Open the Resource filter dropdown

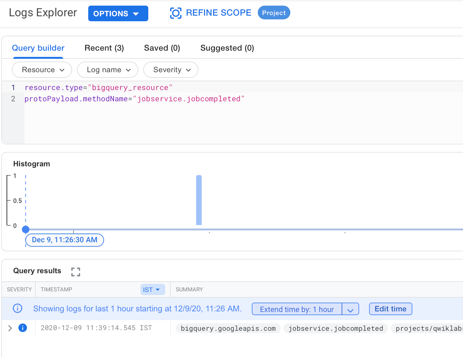42,70
